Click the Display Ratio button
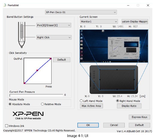The image size is (159, 138). [129, 106]
